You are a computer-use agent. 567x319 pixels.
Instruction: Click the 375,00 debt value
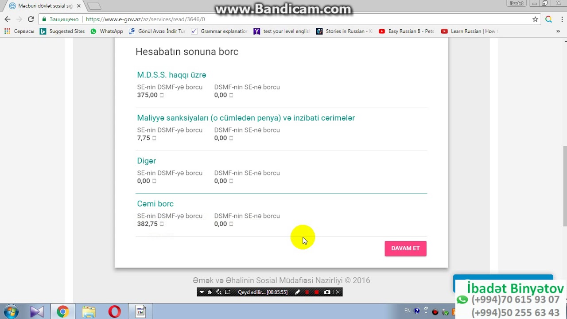pos(148,95)
